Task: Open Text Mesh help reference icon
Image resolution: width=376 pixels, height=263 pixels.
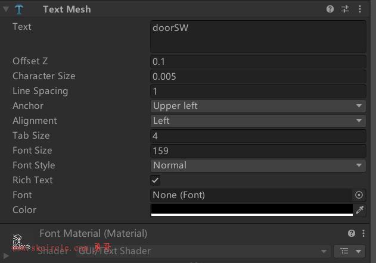Action: coord(330,9)
